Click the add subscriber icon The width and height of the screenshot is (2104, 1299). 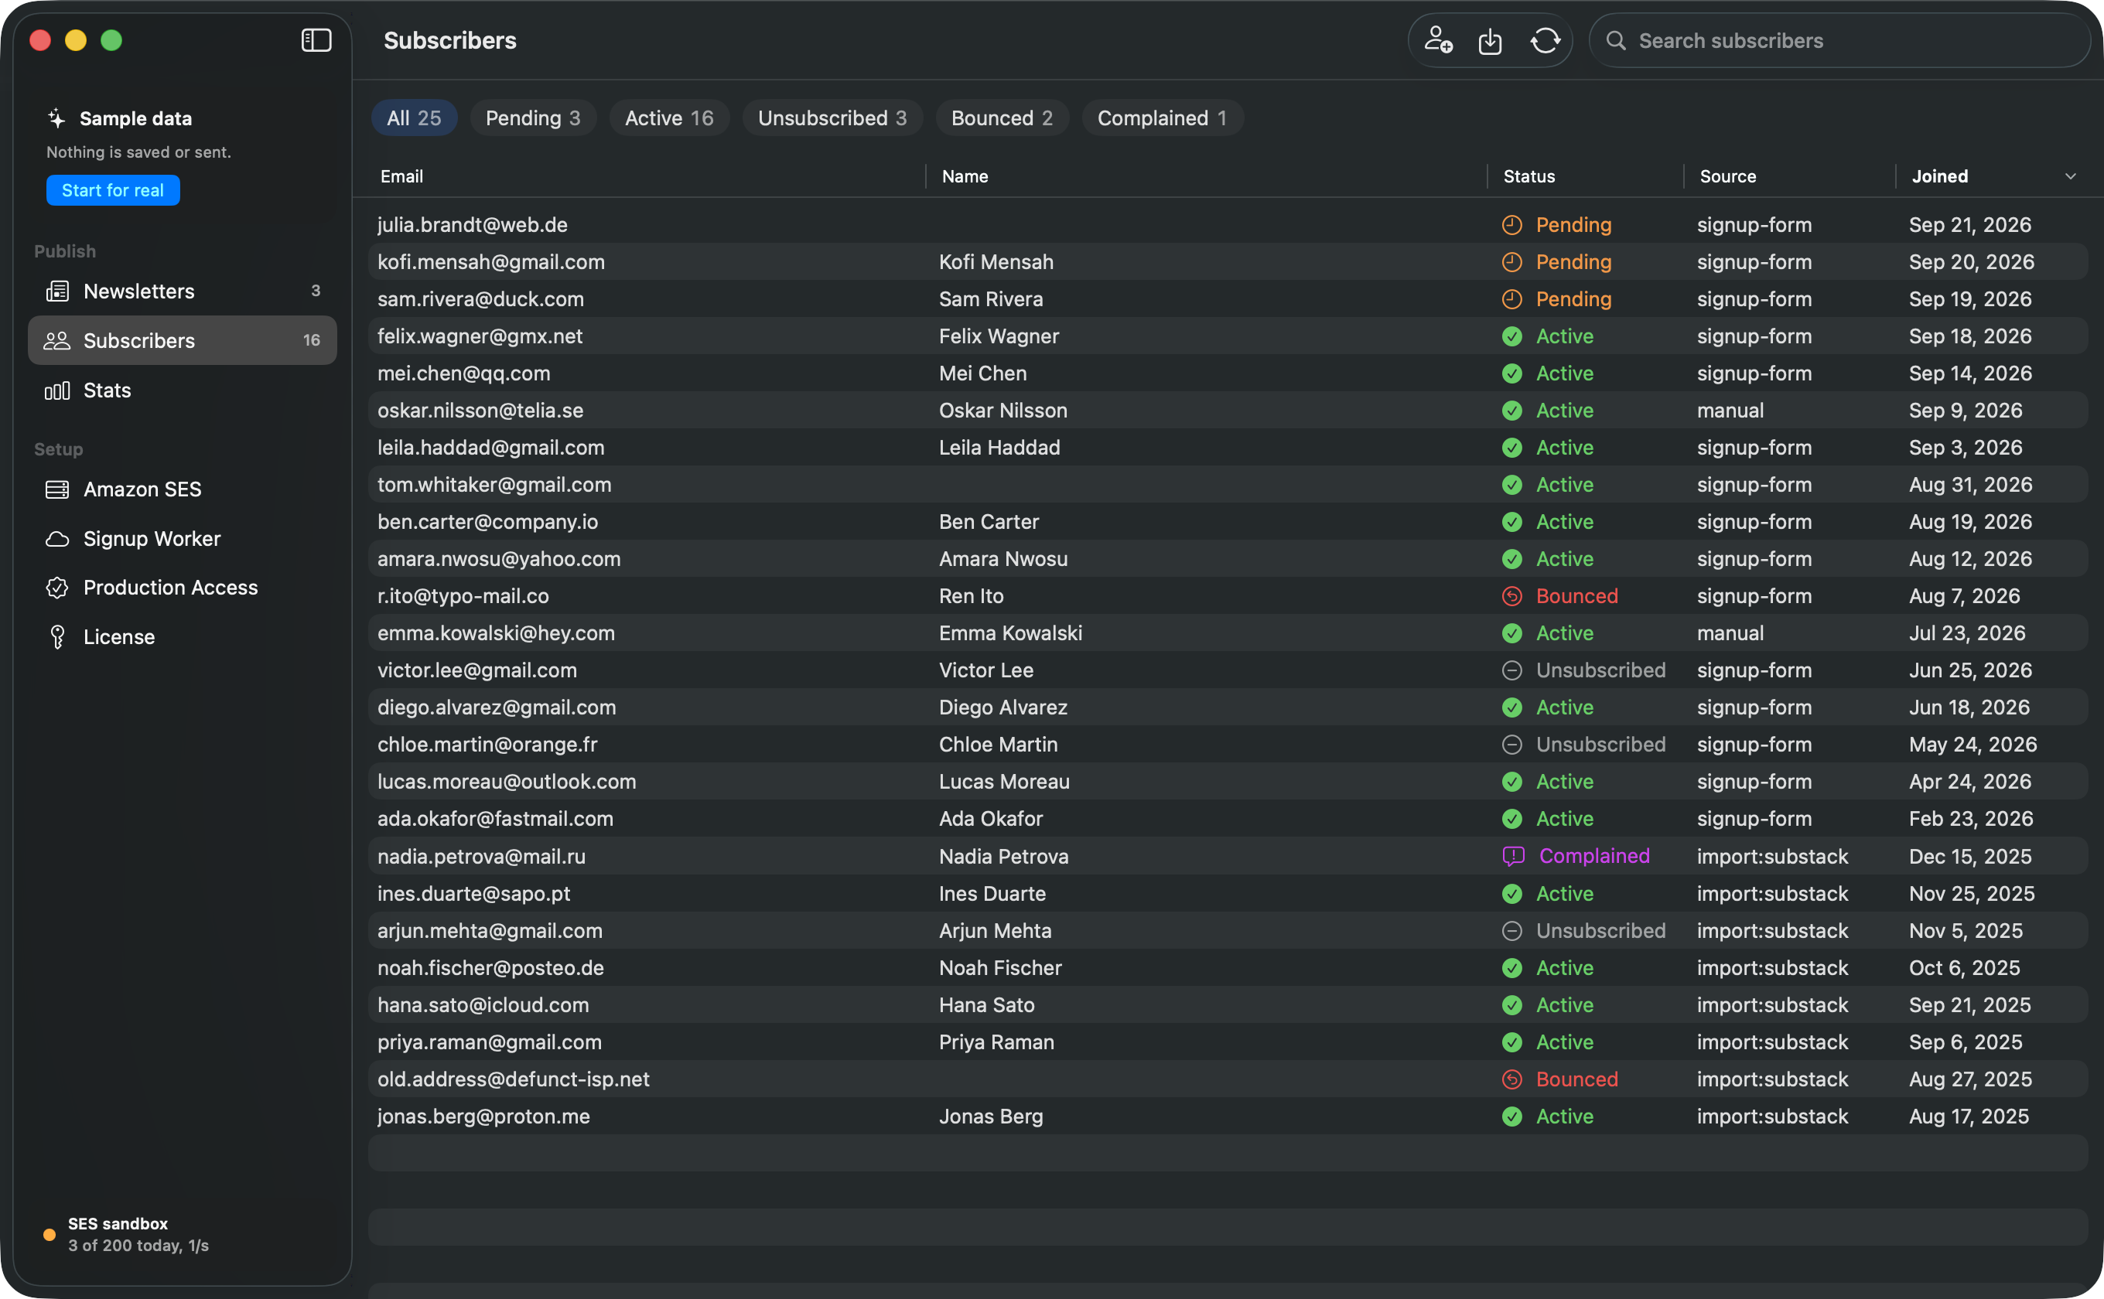pos(1438,40)
